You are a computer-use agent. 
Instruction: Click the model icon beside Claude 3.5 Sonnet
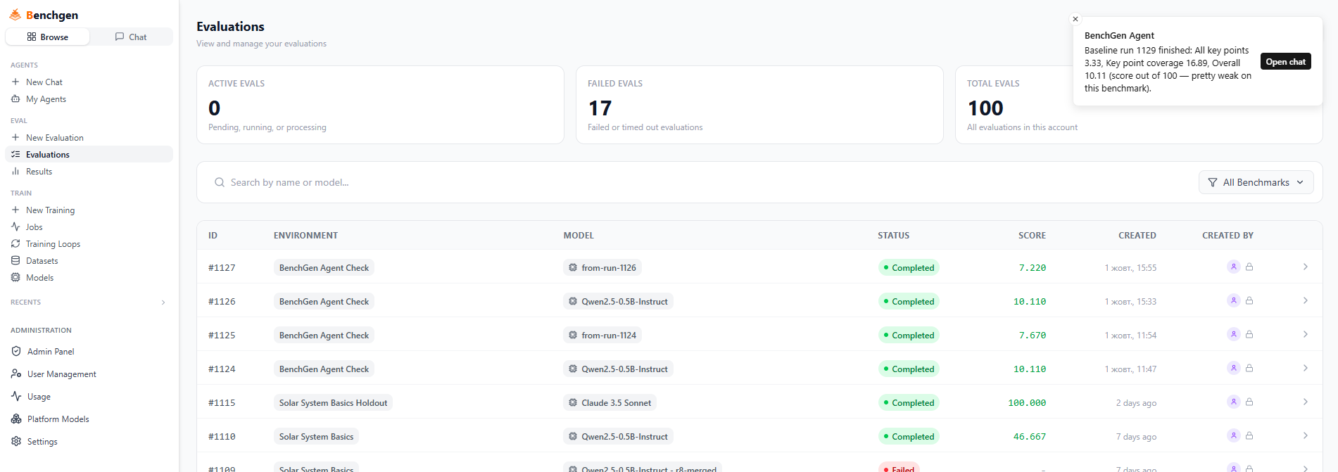tap(573, 403)
